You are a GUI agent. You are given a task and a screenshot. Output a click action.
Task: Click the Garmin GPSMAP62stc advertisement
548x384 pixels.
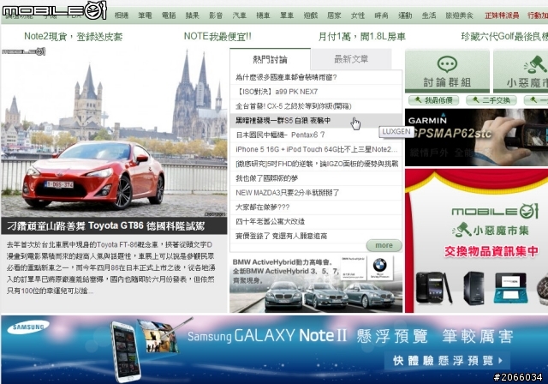(x=476, y=137)
